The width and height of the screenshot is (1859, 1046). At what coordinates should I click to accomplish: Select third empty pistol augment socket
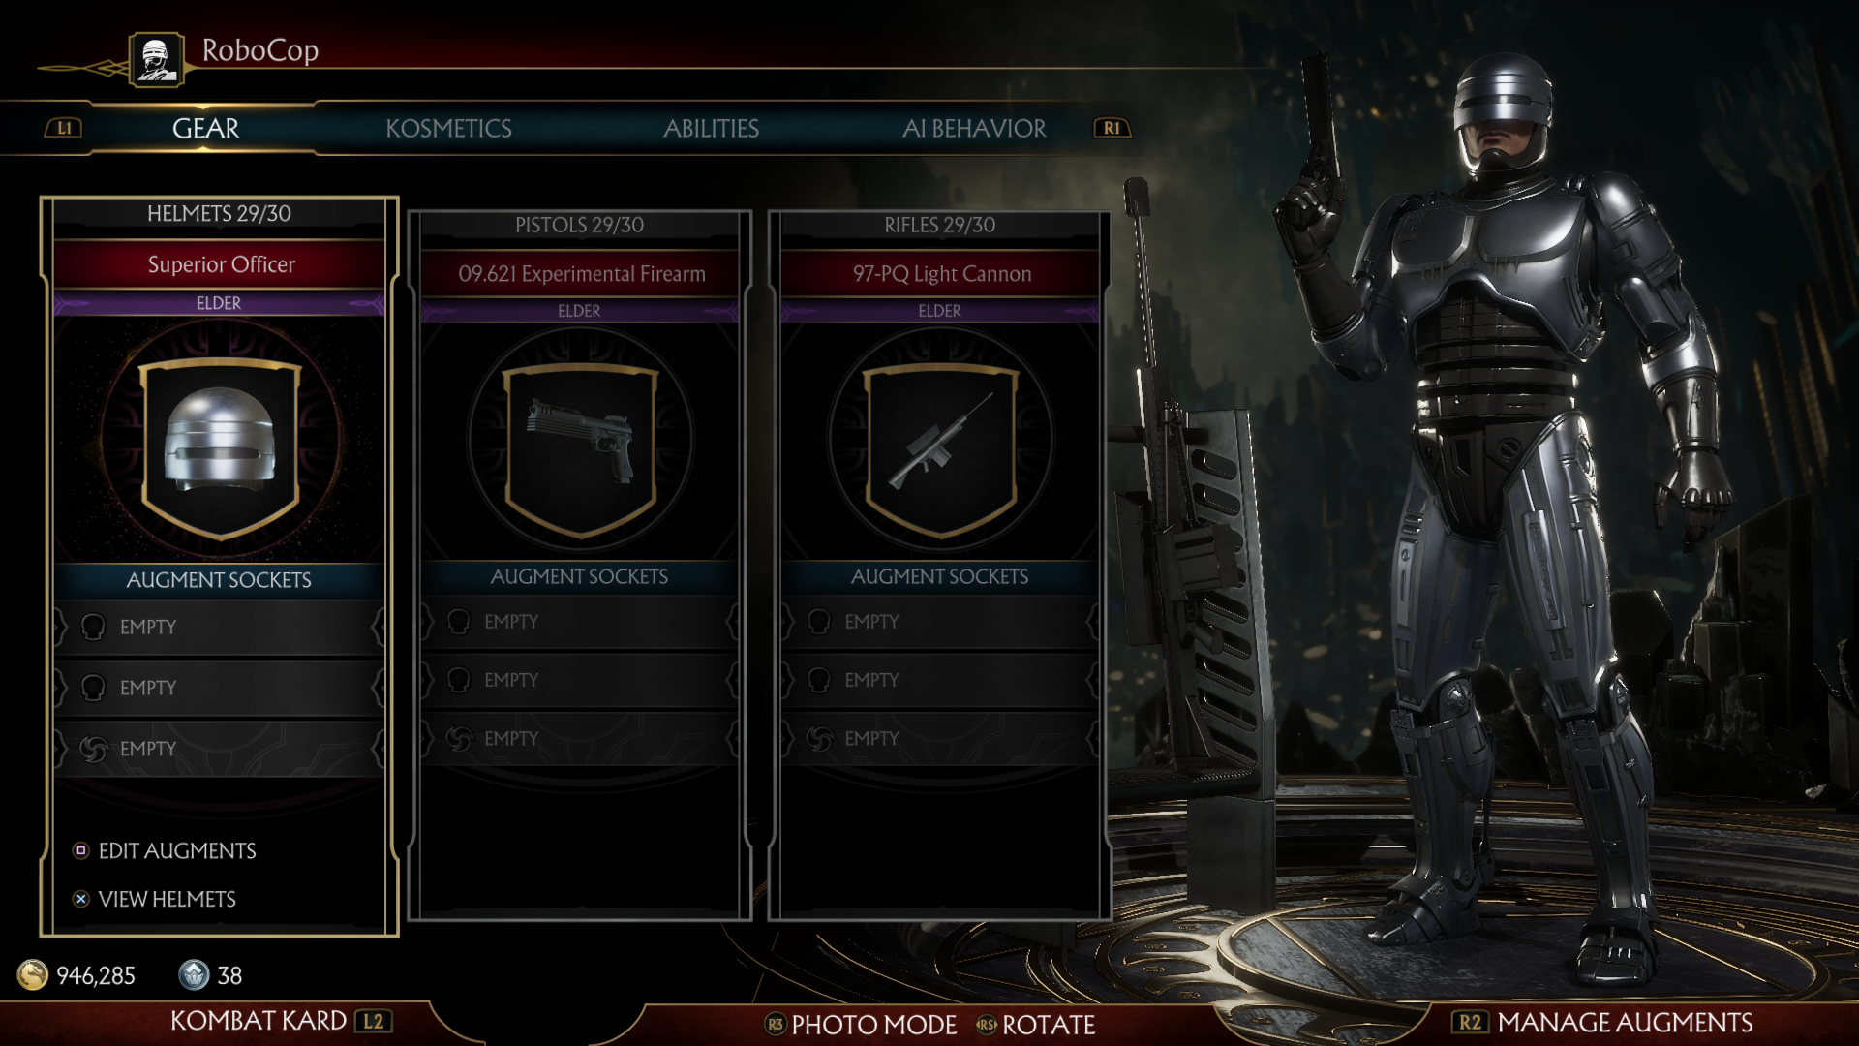(x=580, y=738)
